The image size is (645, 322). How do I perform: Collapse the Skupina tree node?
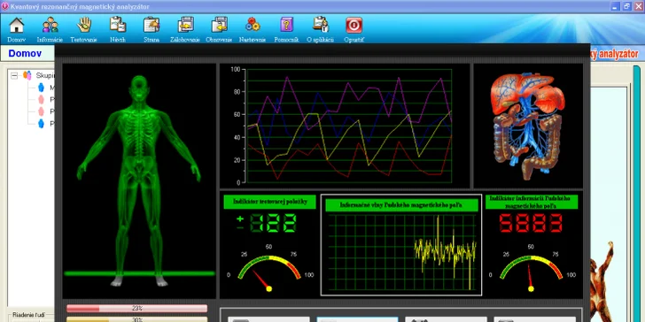(14, 75)
